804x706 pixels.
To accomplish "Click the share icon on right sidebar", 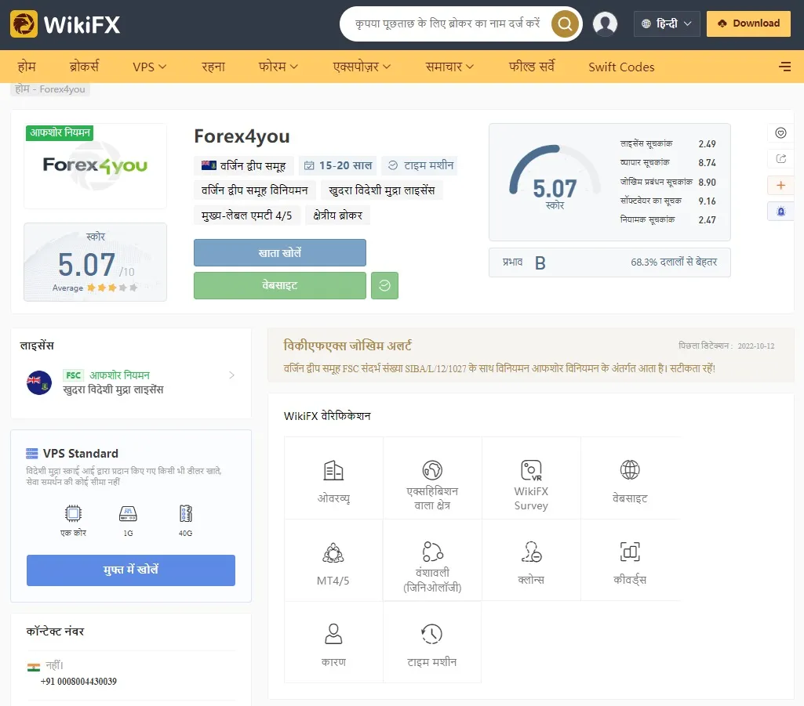I will tap(780, 159).
